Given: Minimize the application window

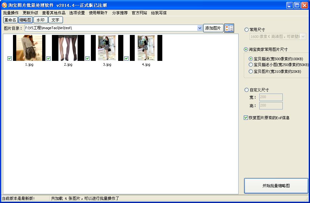Looking at the screenshot, I should tap(290, 5).
